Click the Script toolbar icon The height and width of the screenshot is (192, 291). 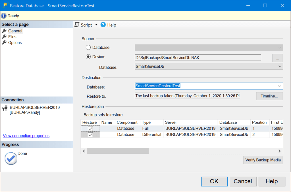click(x=77, y=25)
